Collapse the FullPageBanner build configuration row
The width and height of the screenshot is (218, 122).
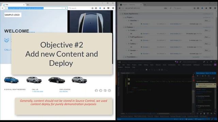127,37
